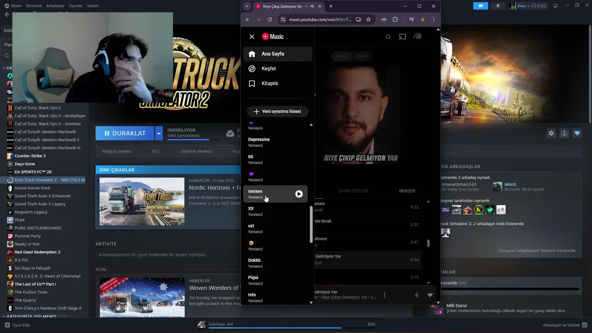Screen dimensions: 592x333
Task: Favorite the game with heart icon
Action: (577, 133)
